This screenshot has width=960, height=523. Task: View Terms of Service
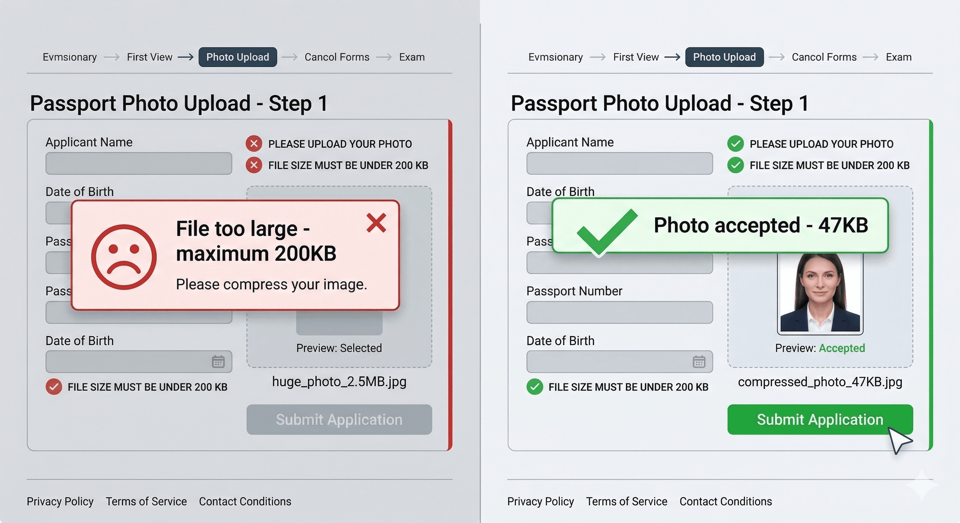pos(147,502)
